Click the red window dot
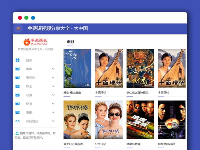 [x=20, y=18]
